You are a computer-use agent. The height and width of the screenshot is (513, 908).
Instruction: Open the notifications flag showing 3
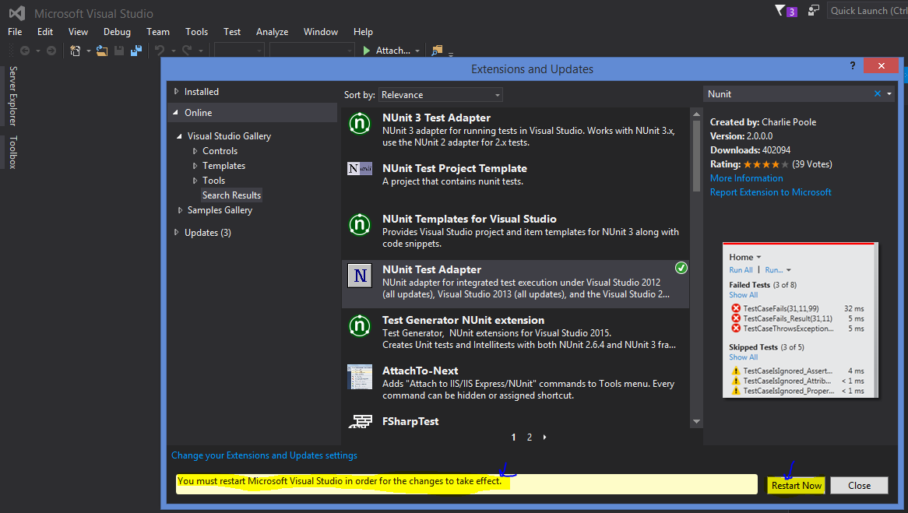pyautogui.click(x=781, y=11)
